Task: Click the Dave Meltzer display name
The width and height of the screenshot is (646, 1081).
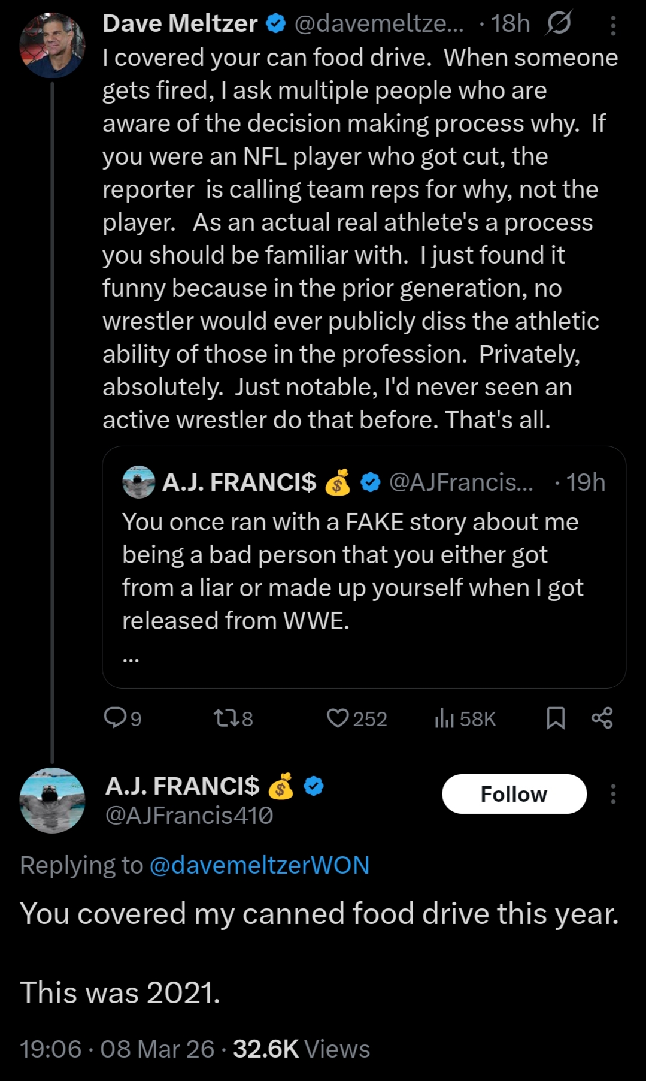Action: click(x=180, y=24)
